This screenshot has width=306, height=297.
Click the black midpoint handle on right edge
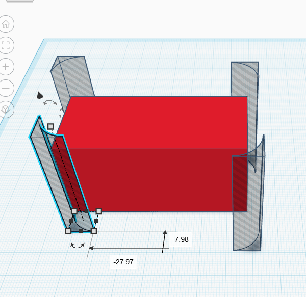point(96,221)
